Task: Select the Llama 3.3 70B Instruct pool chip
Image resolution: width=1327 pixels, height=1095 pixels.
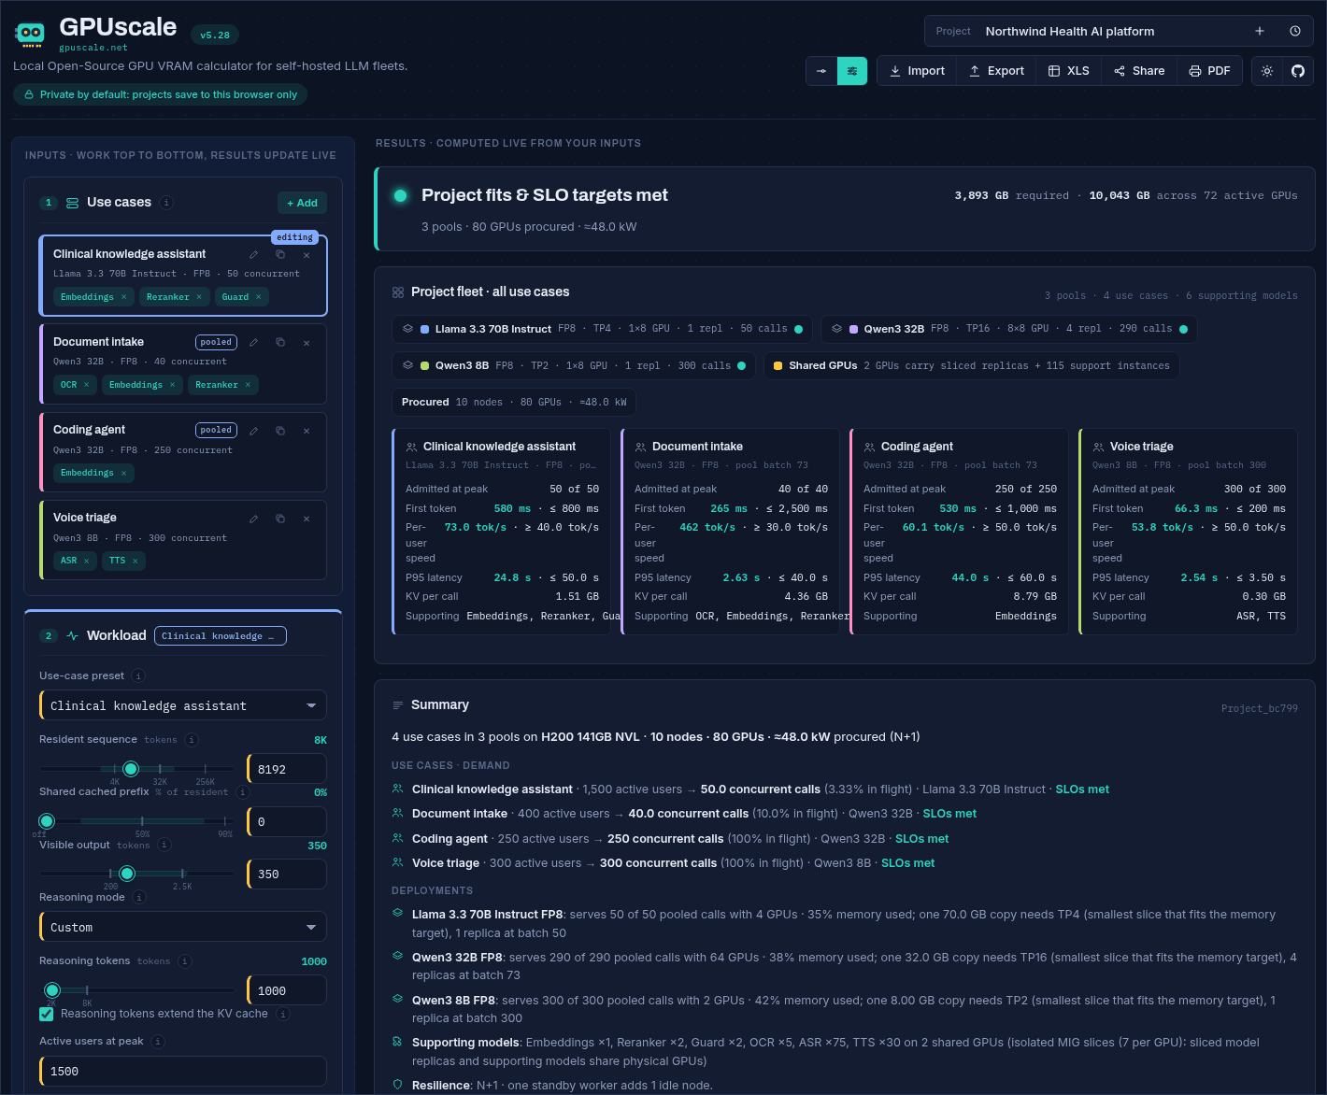Action: [x=603, y=329]
